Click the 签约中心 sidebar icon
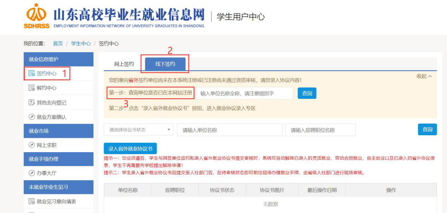447x213 pixels. [31, 74]
